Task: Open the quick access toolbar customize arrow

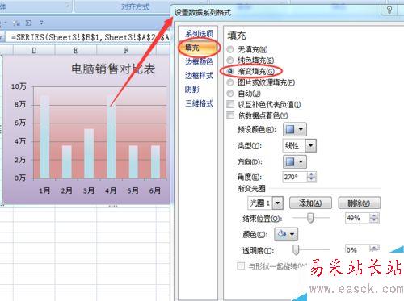Action: (x=41, y=23)
